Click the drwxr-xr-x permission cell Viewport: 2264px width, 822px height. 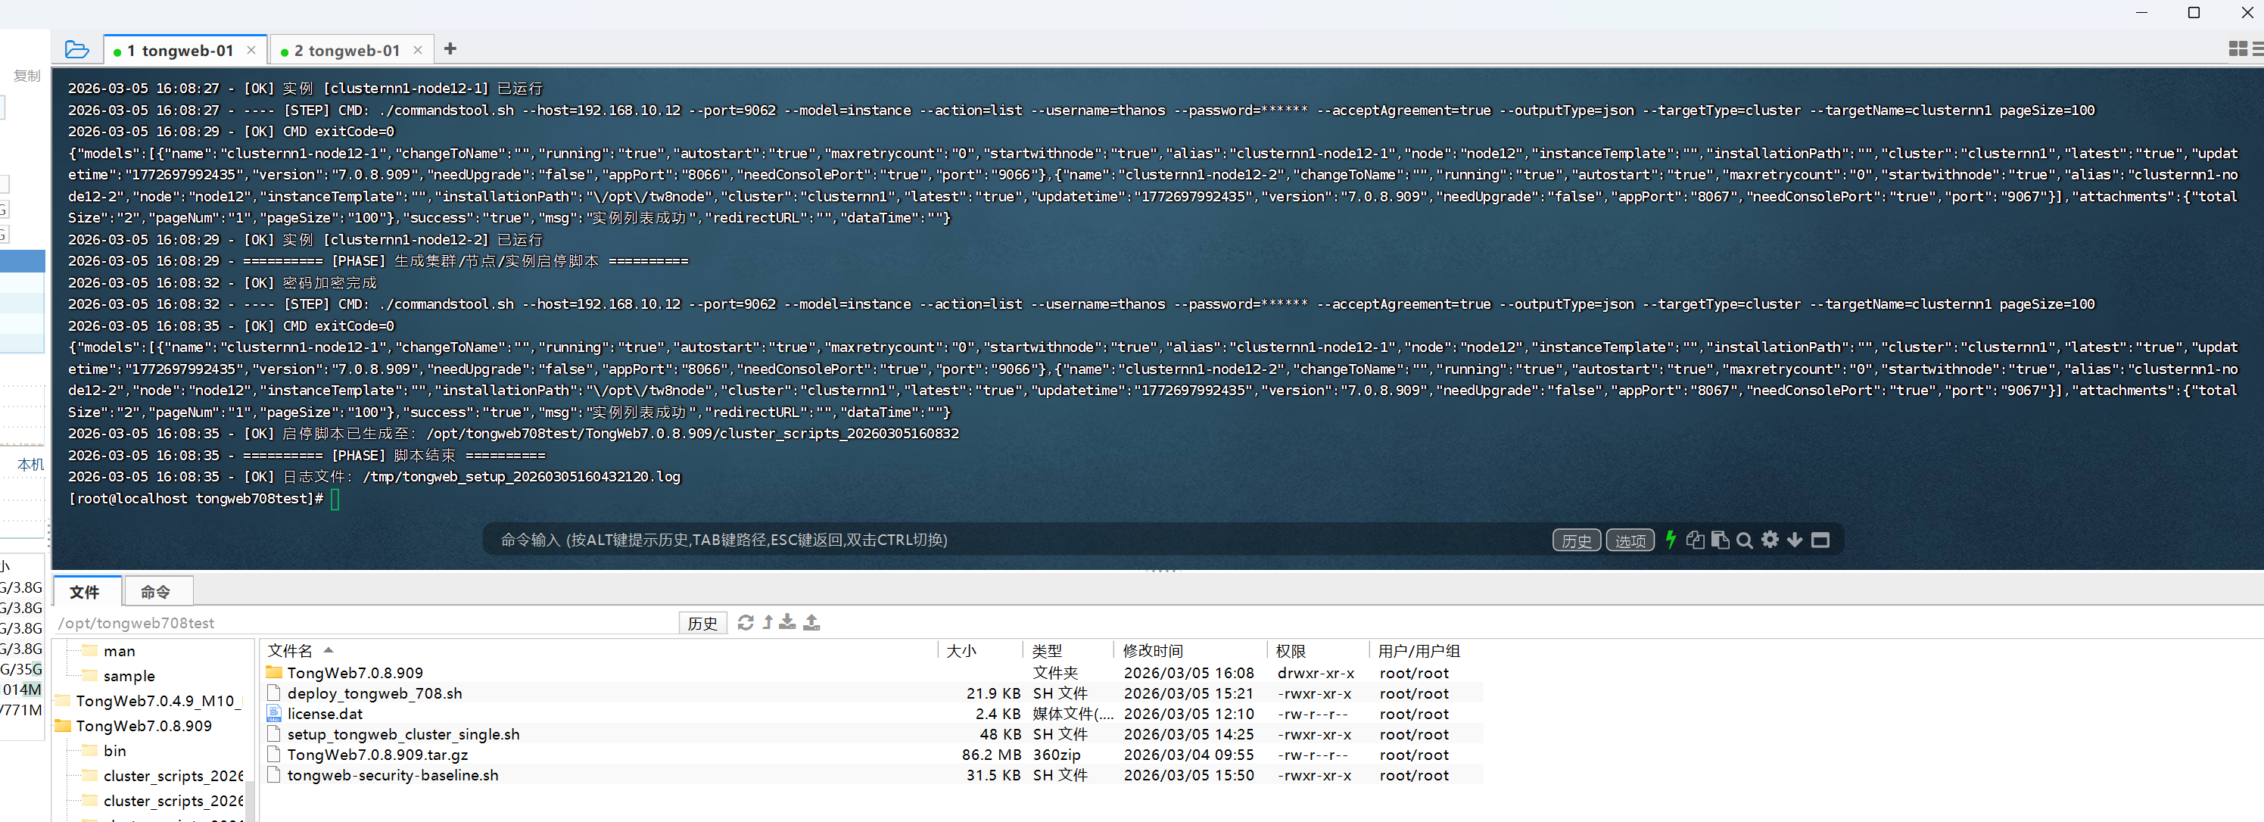pos(1316,674)
